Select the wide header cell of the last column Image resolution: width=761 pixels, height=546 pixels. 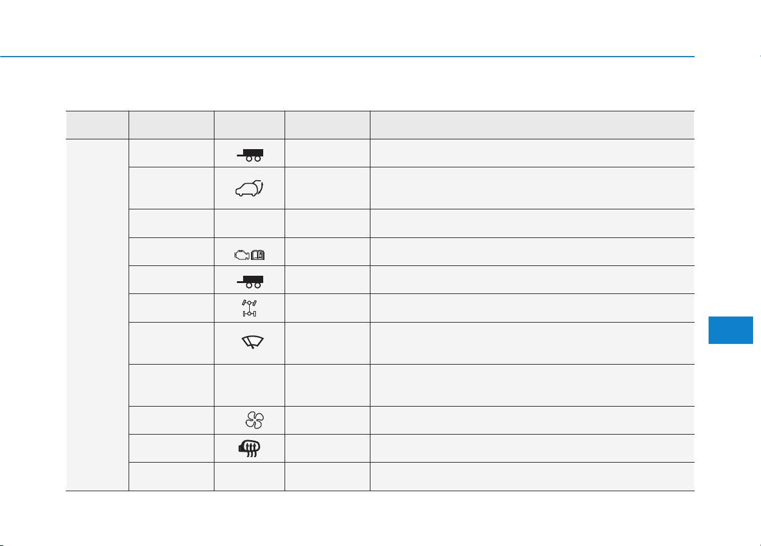click(x=532, y=125)
